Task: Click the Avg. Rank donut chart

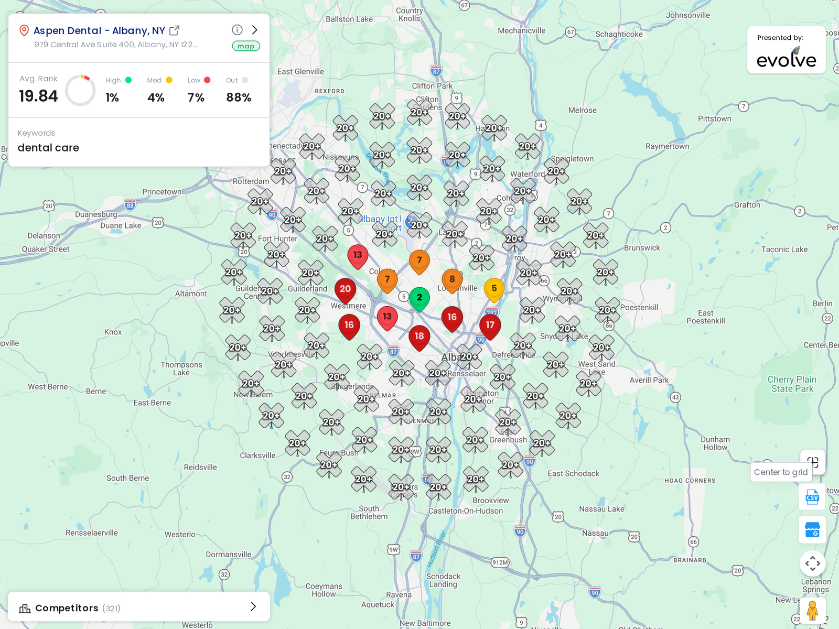Action: 80,90
